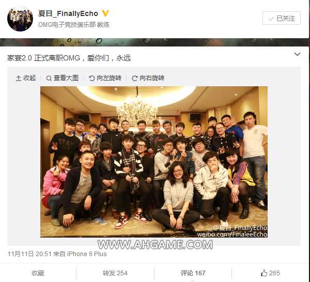Screen dimensions: 310x282
Task: Open the 转发 254 repost tab
Action: coord(115,273)
